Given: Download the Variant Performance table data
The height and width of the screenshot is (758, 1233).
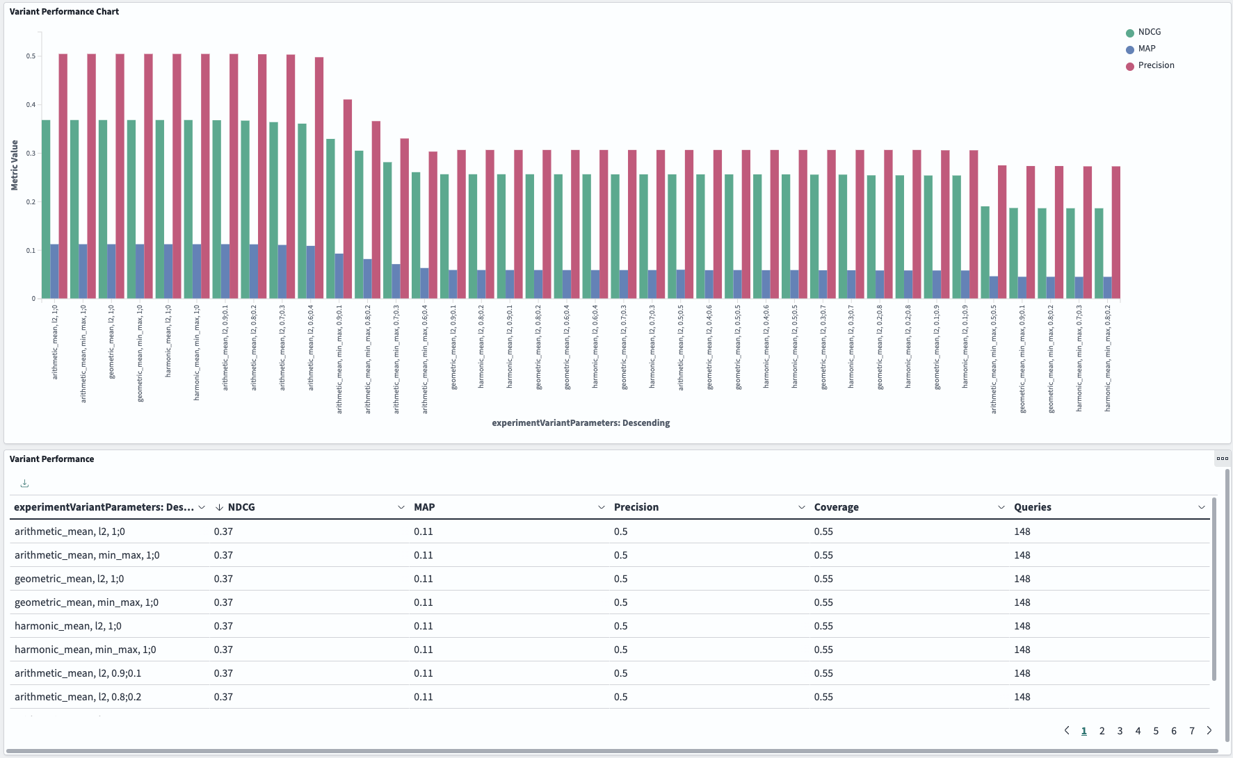Looking at the screenshot, I should click(24, 483).
